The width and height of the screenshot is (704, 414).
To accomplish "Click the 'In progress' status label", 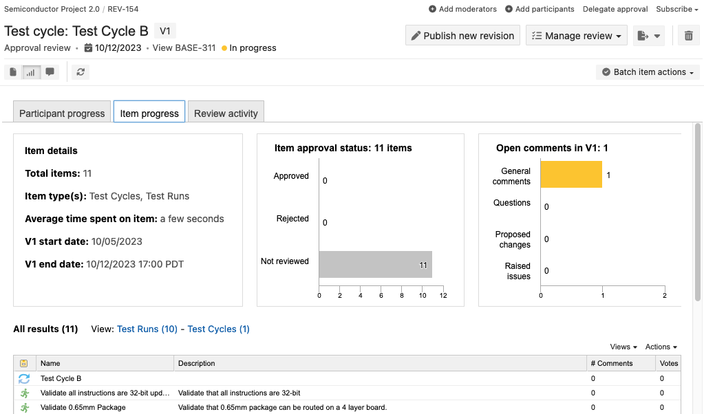I will (x=253, y=47).
